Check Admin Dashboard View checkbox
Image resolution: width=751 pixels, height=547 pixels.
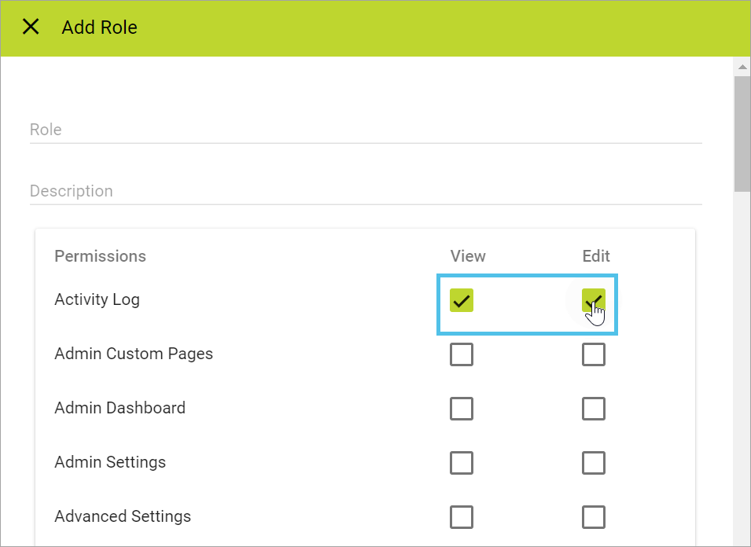tap(462, 409)
